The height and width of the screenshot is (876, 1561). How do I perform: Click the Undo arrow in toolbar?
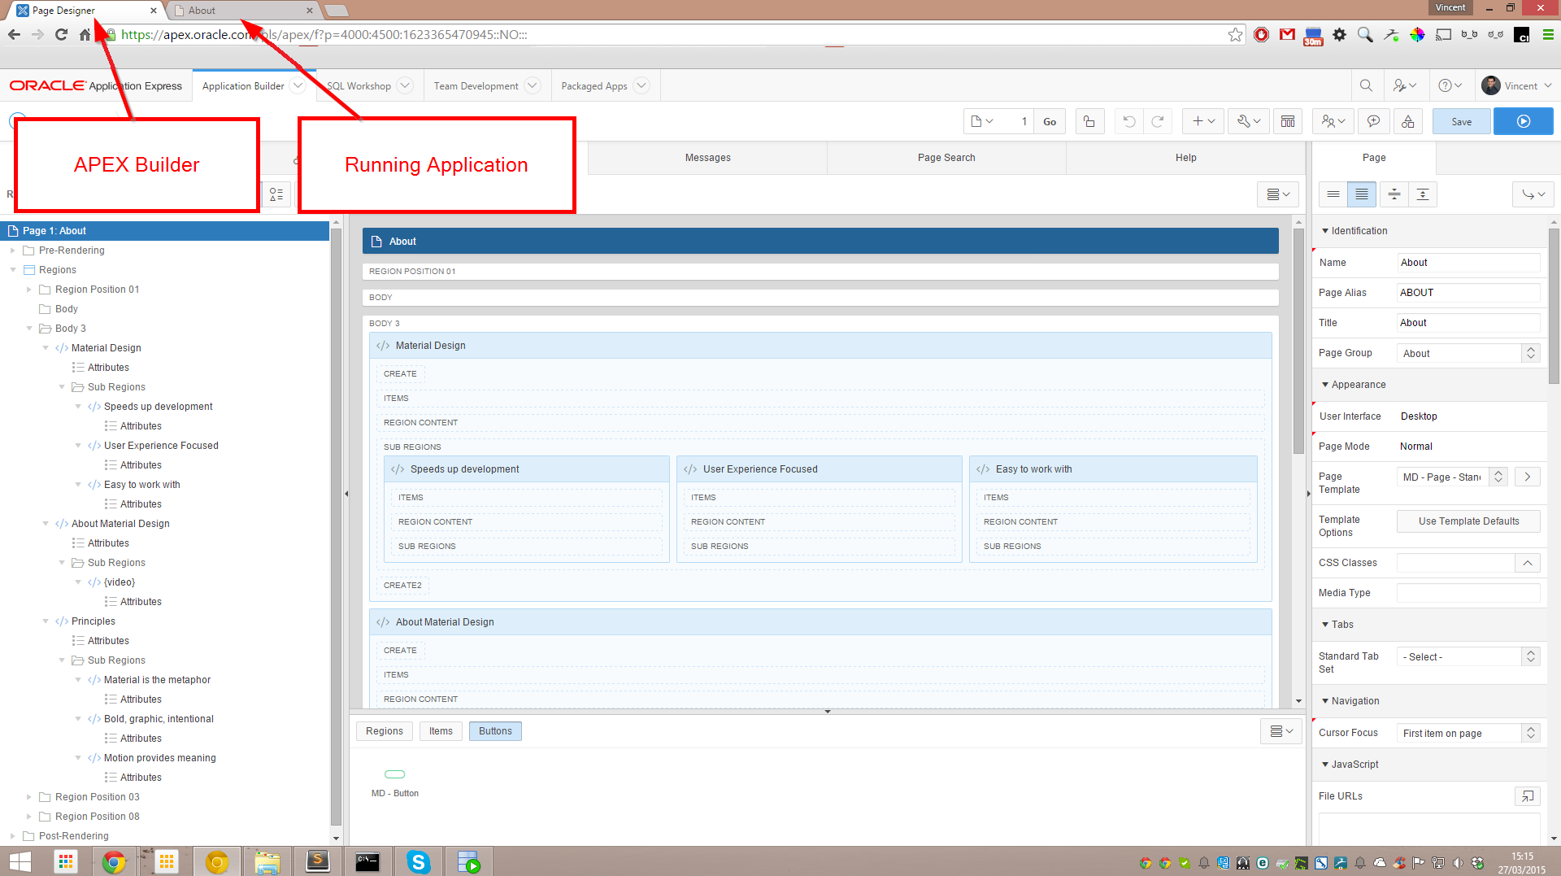[x=1129, y=121]
